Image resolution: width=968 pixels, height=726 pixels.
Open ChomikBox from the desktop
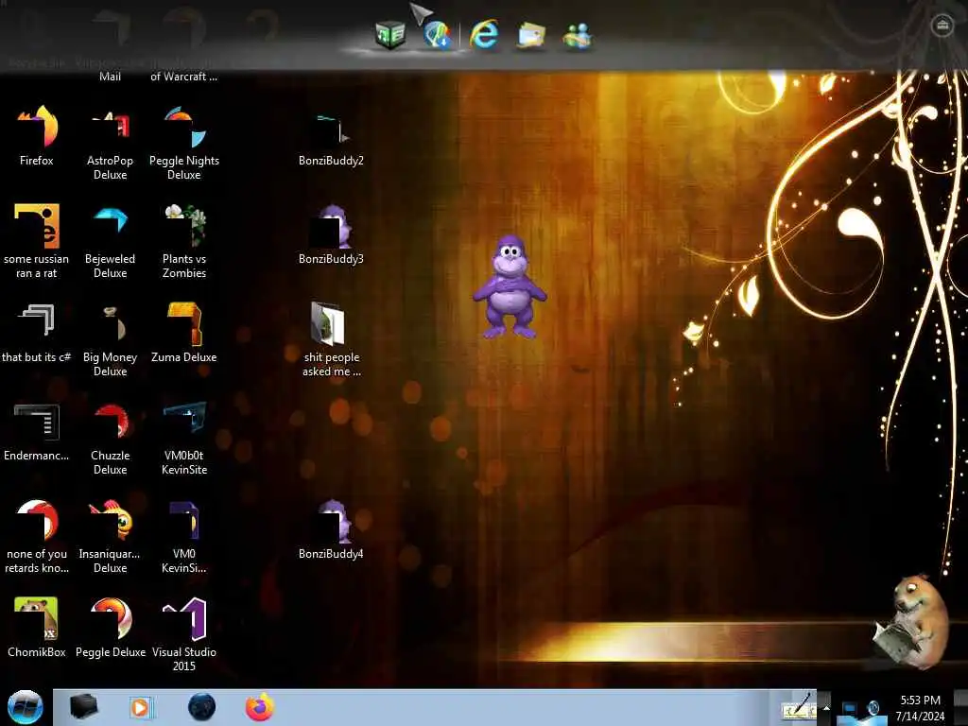(x=37, y=628)
